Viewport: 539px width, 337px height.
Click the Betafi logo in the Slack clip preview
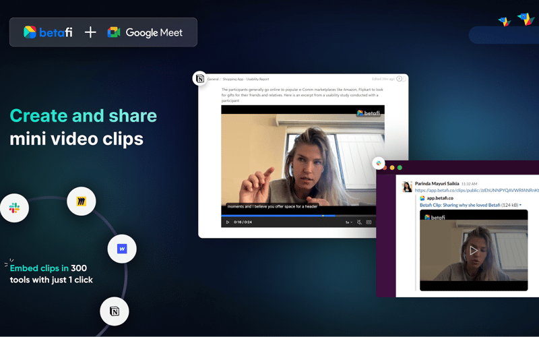[435, 217]
